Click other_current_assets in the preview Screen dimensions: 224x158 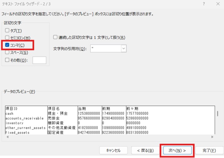pos(25,128)
